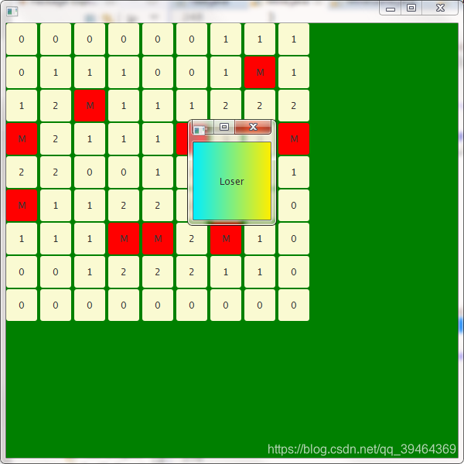Click the 2 tile between mines in row seven
Image resolution: width=464 pixels, height=464 pixels.
click(x=192, y=238)
